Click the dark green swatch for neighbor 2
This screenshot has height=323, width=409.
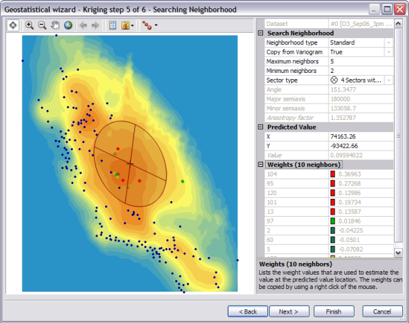coord(333,230)
